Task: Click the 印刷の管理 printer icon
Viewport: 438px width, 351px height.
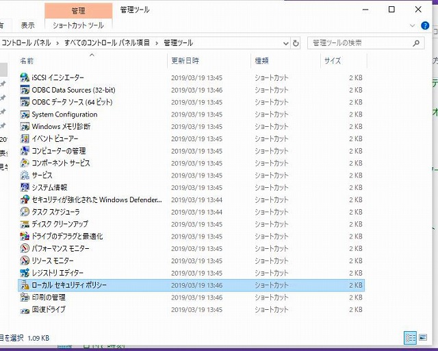Action: coord(25,298)
